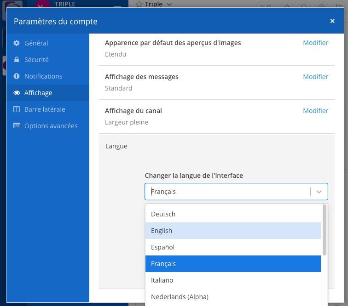This screenshot has width=348, height=306.
Task: Choose Italiano from the language list
Action: tap(233, 280)
